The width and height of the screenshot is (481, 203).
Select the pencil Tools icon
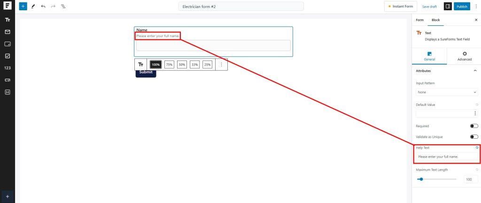pyautogui.click(x=33, y=6)
